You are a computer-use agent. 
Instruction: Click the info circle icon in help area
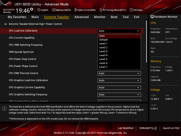point(4,108)
